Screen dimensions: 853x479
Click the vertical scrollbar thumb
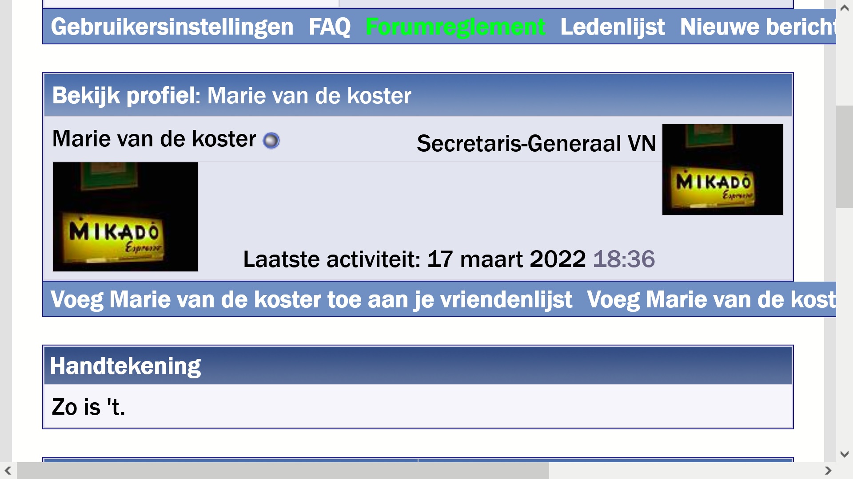(844, 157)
